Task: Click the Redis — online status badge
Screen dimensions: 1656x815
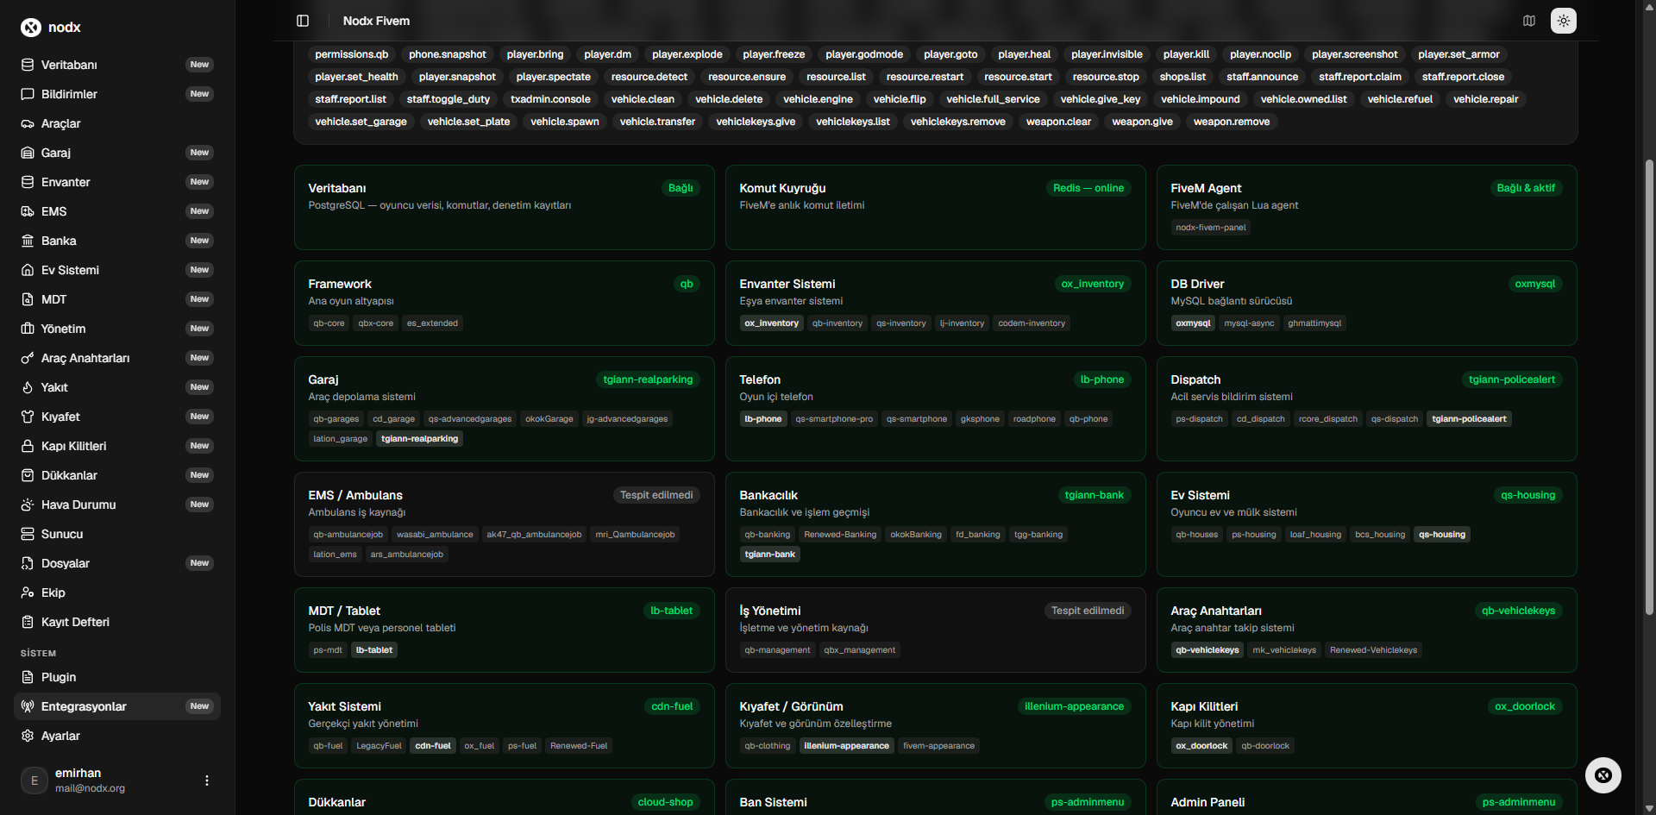Action: pyautogui.click(x=1088, y=188)
